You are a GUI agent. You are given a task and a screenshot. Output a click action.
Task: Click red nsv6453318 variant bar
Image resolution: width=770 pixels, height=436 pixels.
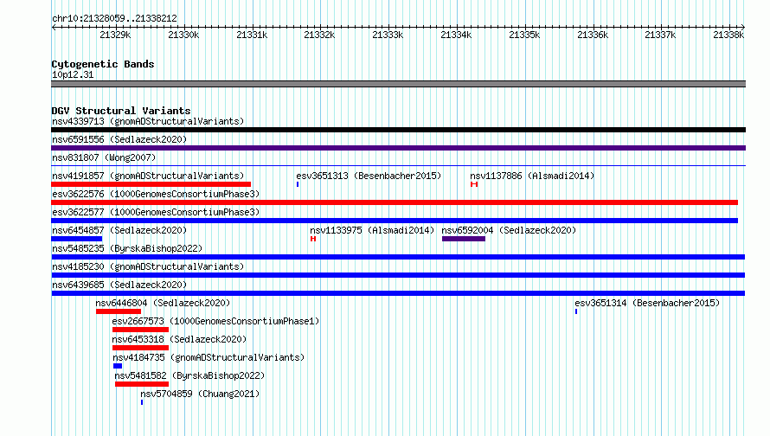(140, 348)
